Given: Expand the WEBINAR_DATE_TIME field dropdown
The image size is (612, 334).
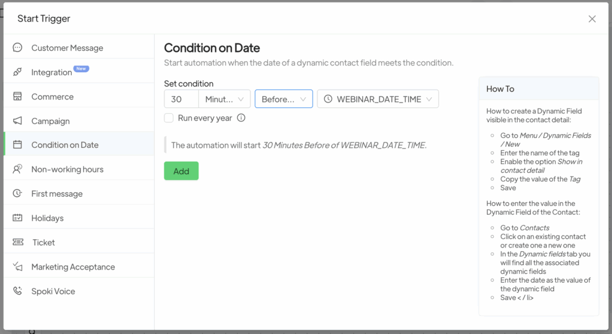Looking at the screenshot, I should [x=378, y=99].
